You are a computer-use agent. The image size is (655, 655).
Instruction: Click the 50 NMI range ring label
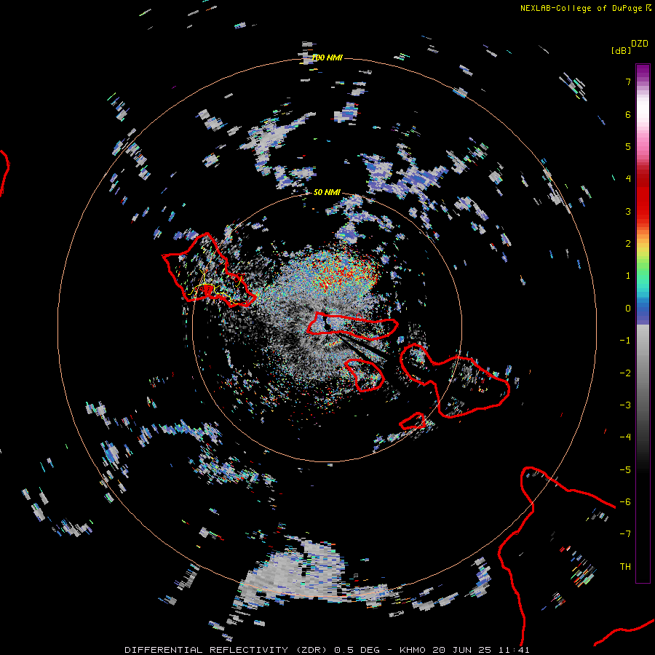tap(327, 192)
